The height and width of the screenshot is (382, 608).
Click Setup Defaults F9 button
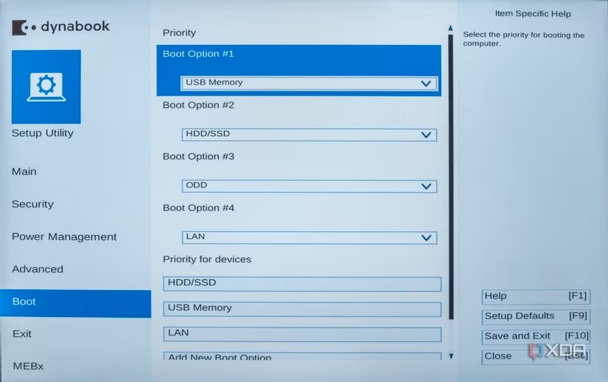point(535,316)
